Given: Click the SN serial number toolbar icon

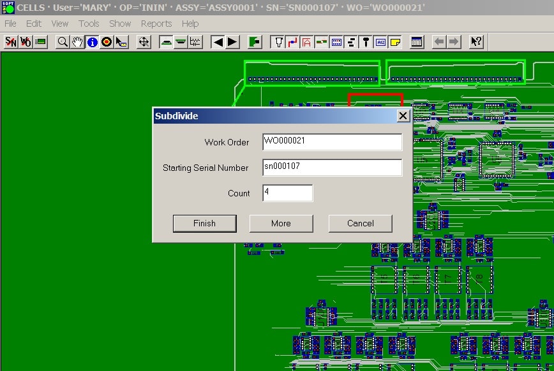Looking at the screenshot, I should click(11, 42).
